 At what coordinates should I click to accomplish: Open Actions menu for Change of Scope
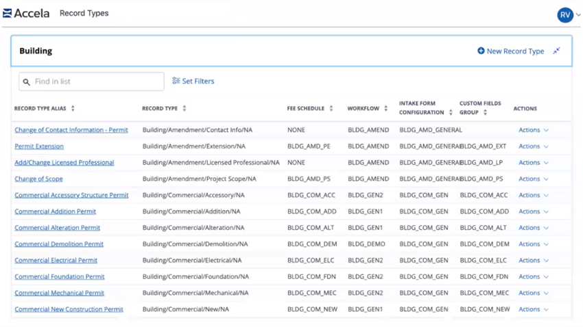[x=534, y=179]
